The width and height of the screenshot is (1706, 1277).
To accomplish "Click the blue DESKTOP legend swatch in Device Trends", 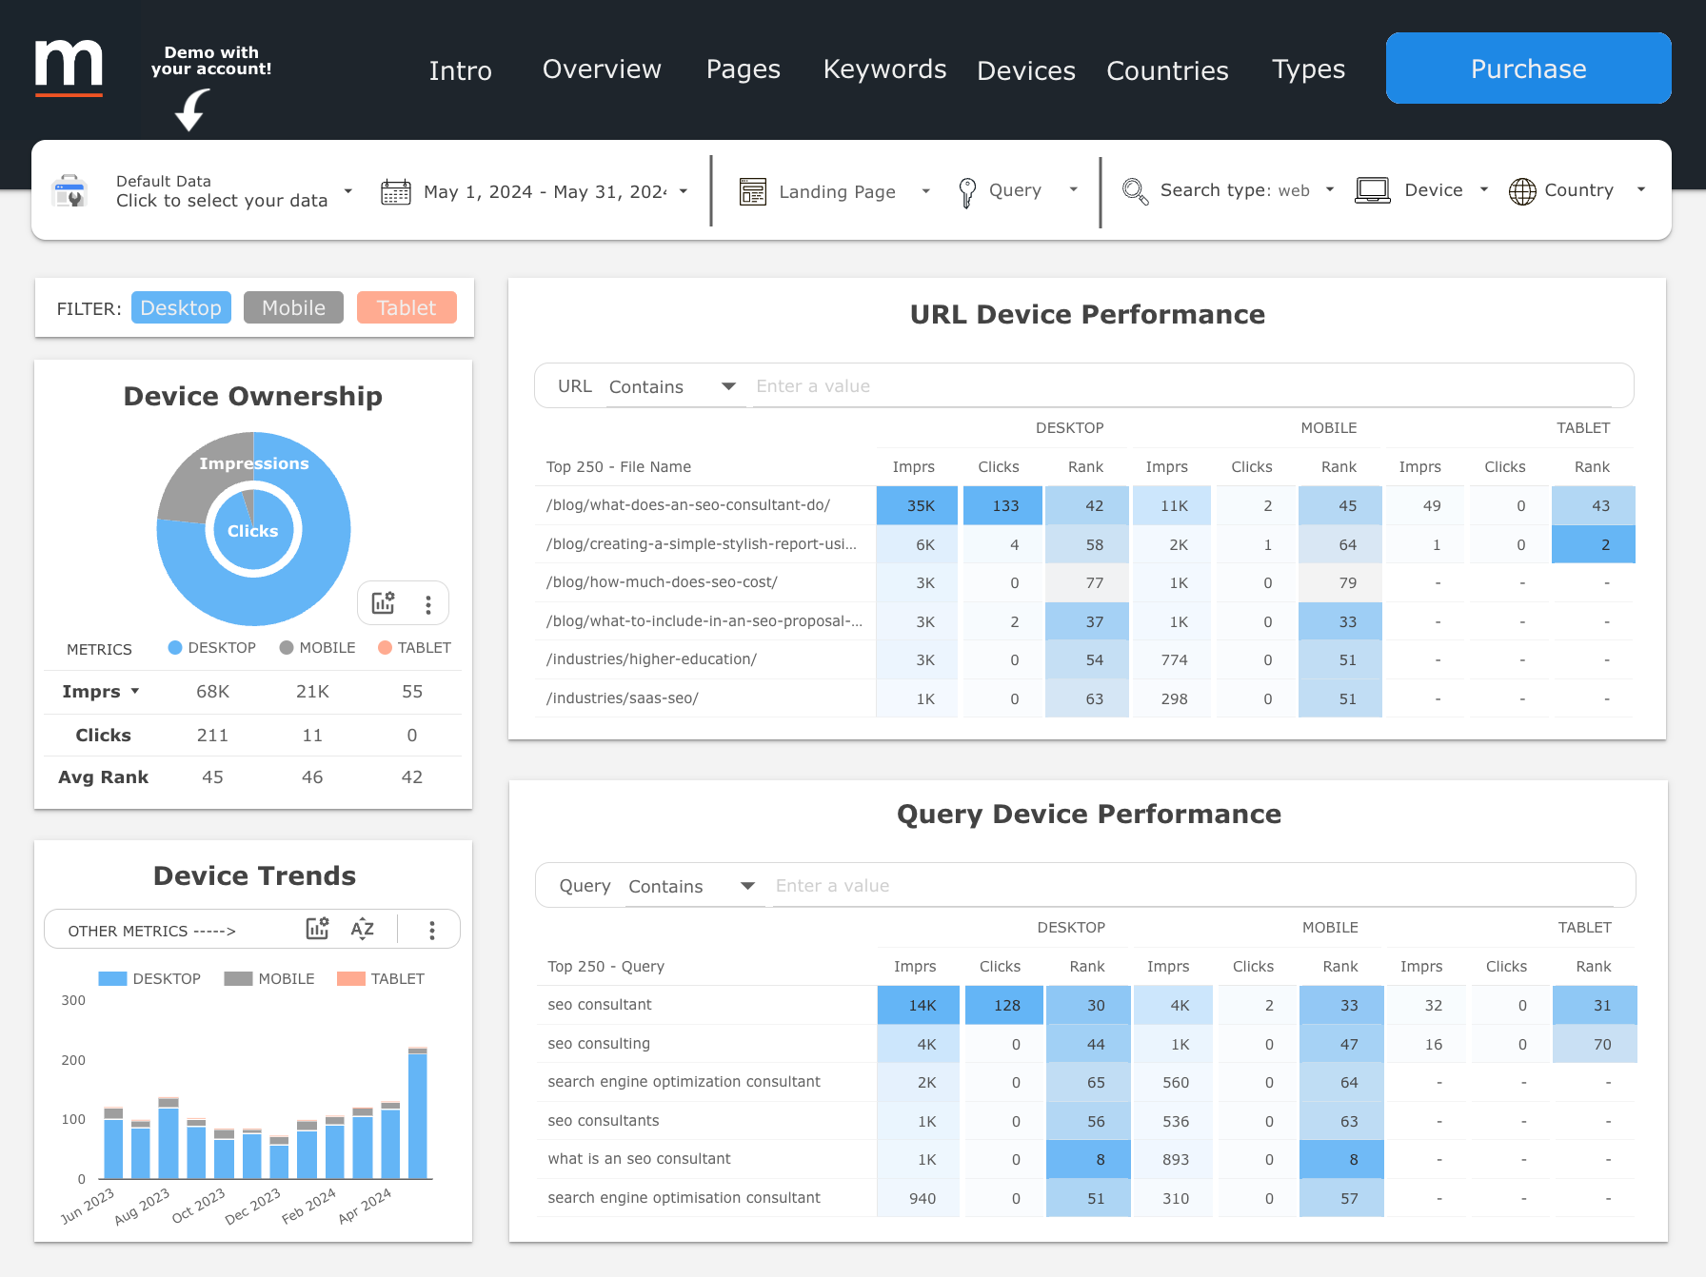I will pyautogui.click(x=112, y=978).
